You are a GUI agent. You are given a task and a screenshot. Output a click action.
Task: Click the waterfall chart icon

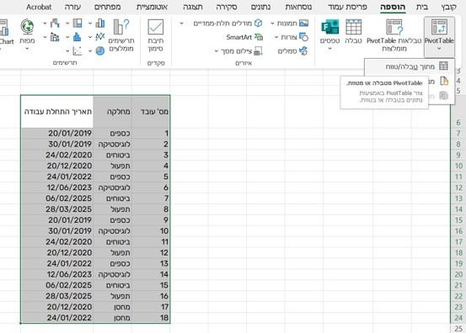pos(55,24)
